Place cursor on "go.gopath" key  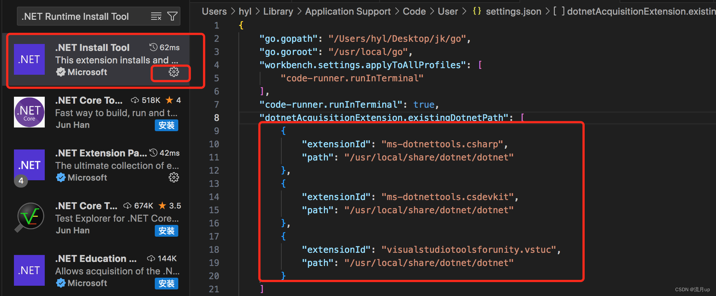tap(289, 38)
